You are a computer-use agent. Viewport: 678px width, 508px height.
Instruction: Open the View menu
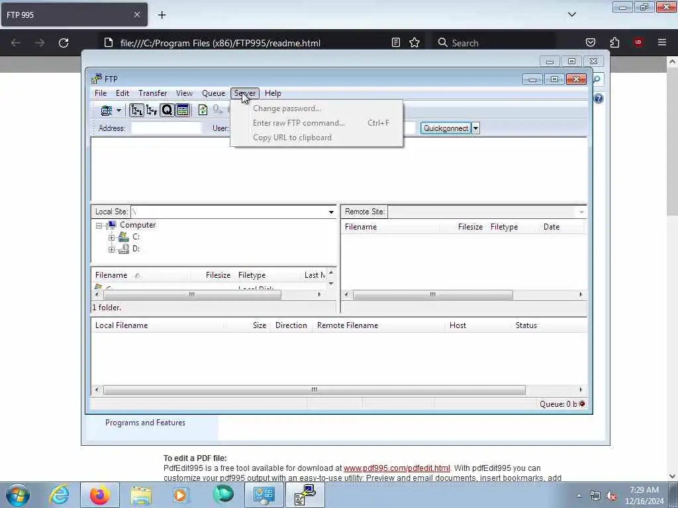click(184, 93)
